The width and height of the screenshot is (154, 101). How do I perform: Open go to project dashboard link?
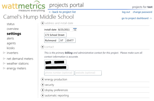pos(137,18)
